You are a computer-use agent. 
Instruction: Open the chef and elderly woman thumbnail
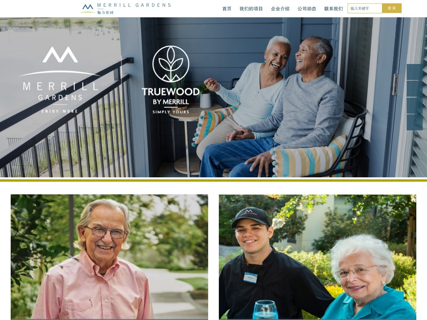tap(318, 257)
